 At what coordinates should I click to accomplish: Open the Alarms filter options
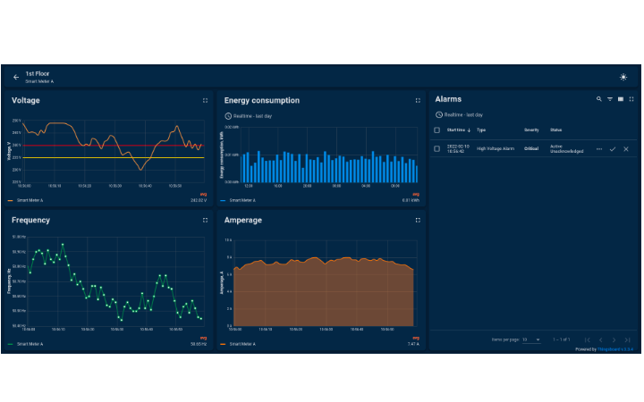tap(610, 99)
